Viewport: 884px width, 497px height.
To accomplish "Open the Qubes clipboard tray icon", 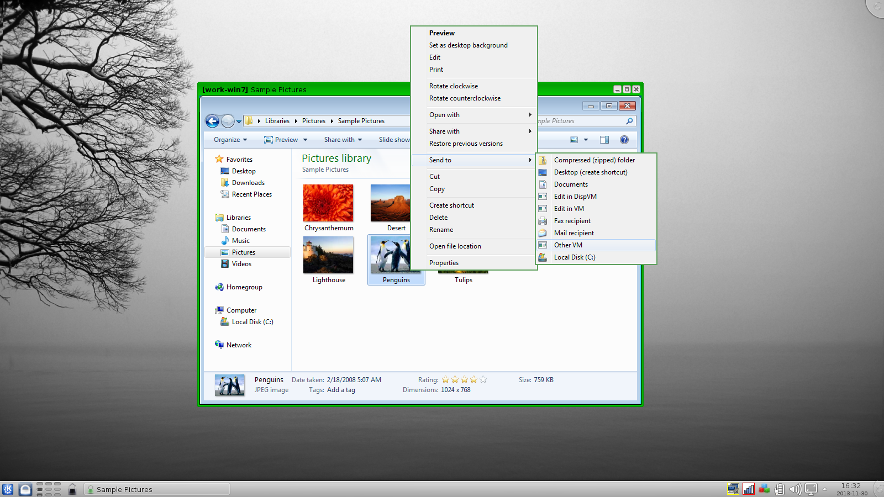I will [779, 489].
